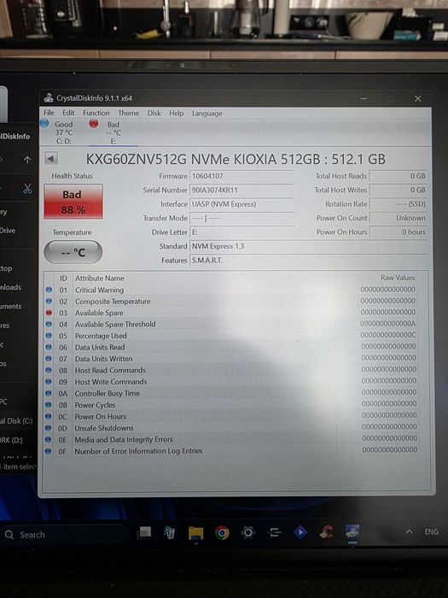Click the blue status dot beside Composite Temperature
Screen dimensions: 448x598
coord(49,302)
